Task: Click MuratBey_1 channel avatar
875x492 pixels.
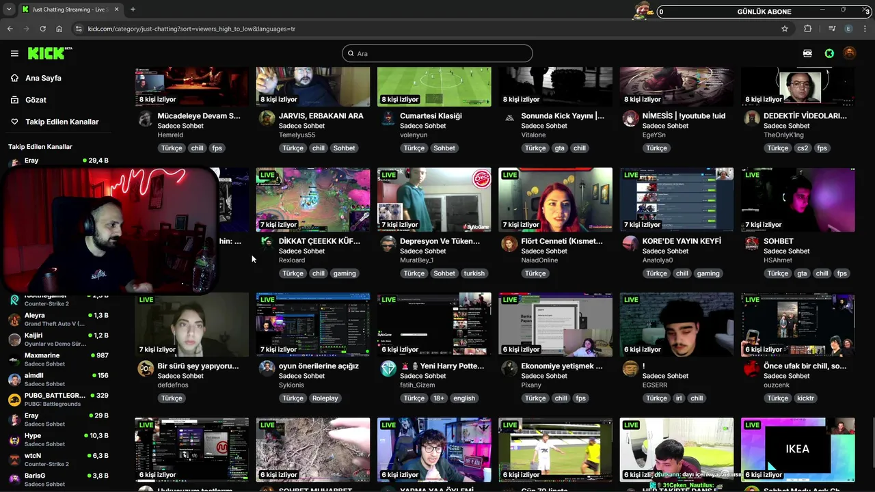Action: pos(388,244)
